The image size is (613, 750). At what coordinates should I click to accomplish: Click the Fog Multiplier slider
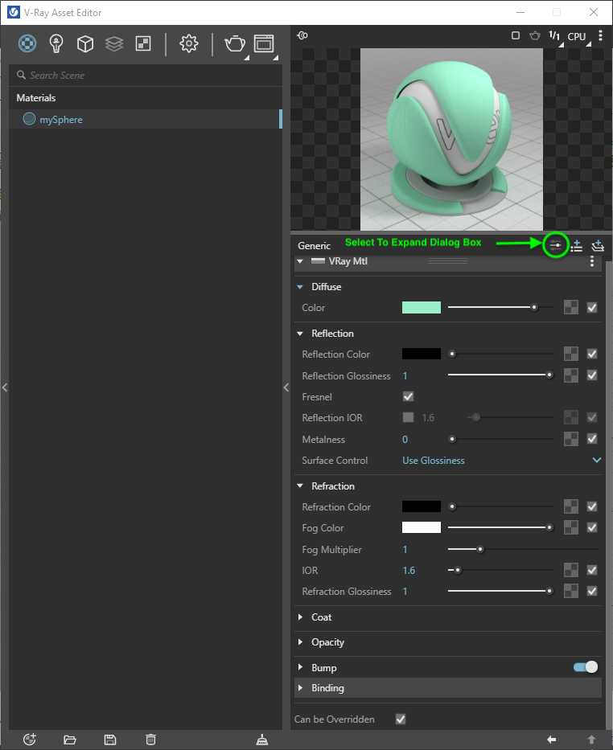point(524,549)
